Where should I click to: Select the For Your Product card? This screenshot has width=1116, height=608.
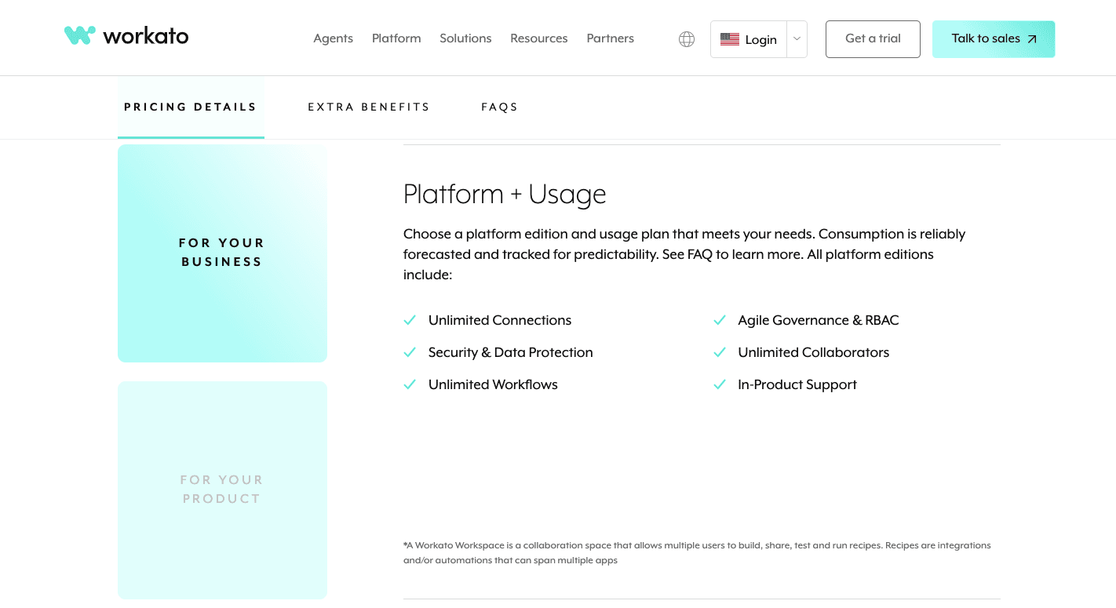point(222,490)
